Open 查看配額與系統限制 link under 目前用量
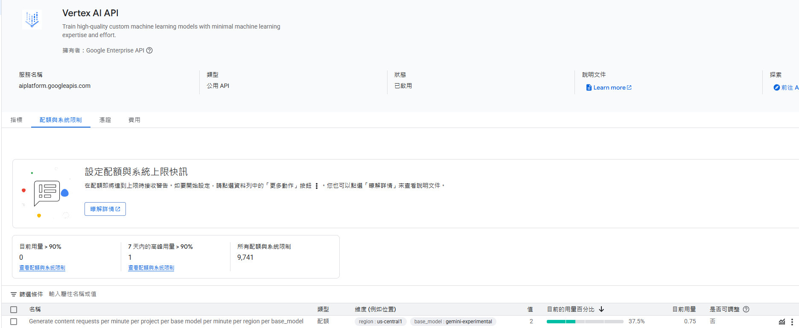 [x=42, y=268]
